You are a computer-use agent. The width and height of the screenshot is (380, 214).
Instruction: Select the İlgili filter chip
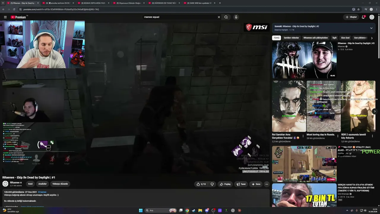(334, 38)
